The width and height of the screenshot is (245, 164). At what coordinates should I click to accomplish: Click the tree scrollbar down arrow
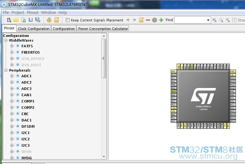[104, 156]
